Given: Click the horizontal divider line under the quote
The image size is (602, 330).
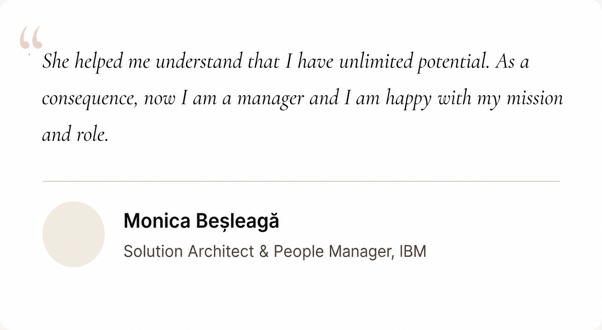Looking at the screenshot, I should (x=301, y=181).
